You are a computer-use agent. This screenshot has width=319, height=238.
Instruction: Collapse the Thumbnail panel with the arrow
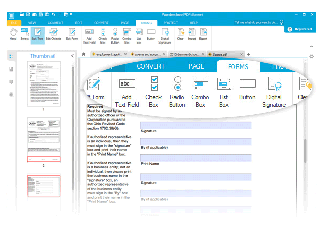(x=72, y=56)
